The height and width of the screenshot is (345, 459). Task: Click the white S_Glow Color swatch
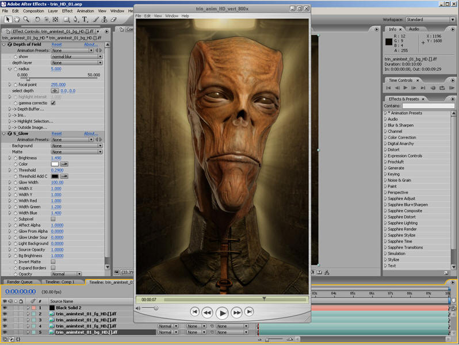coord(55,164)
